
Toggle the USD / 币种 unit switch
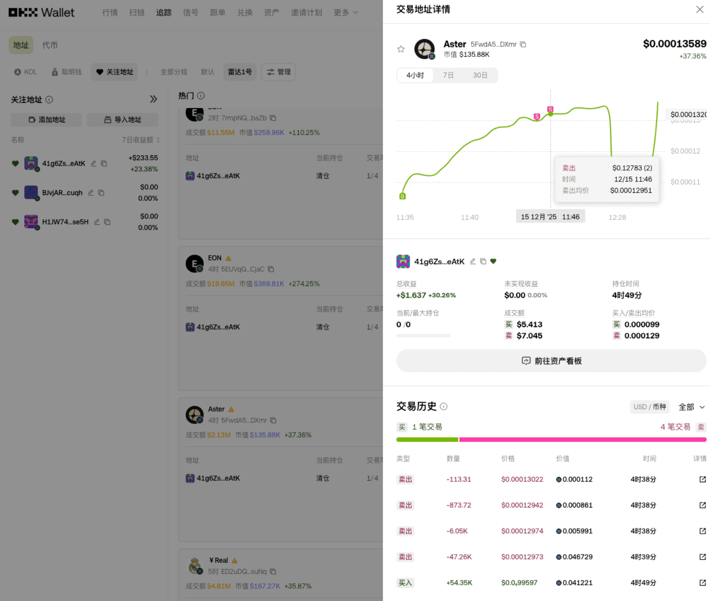pyautogui.click(x=649, y=407)
